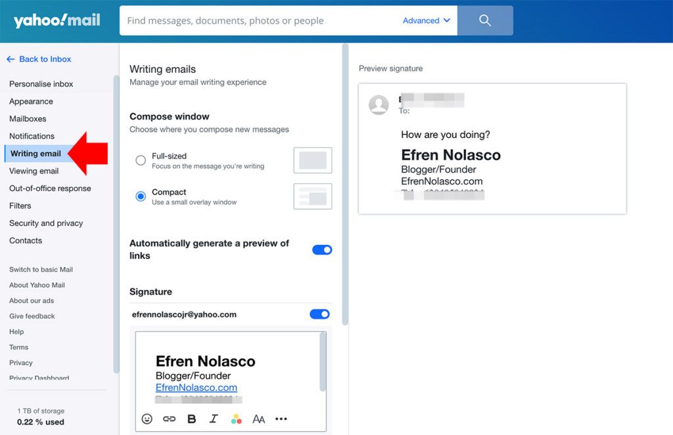Apply bold formatting to signature text
This screenshot has height=435, width=673.
191,419
